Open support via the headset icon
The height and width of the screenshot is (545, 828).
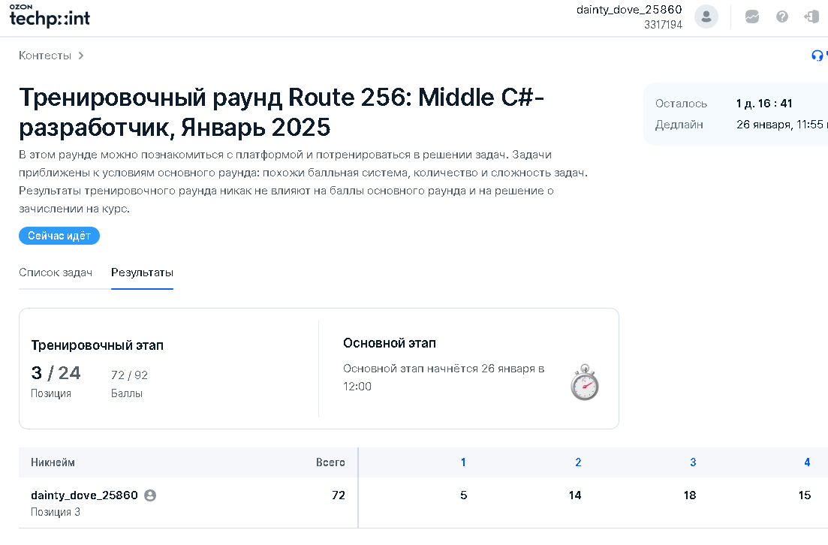[817, 56]
